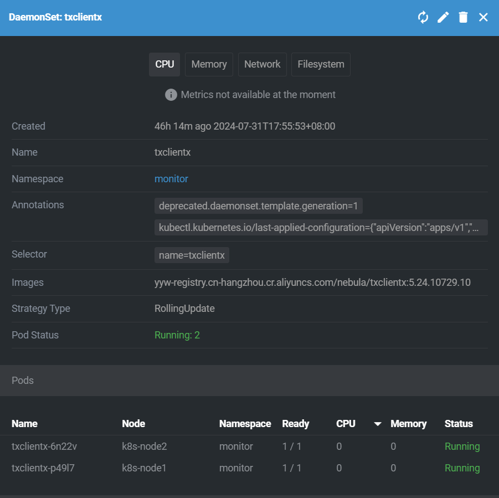Viewport: 499px width, 498px height.
Task: Click the info icon beside metrics message
Action: point(171,95)
